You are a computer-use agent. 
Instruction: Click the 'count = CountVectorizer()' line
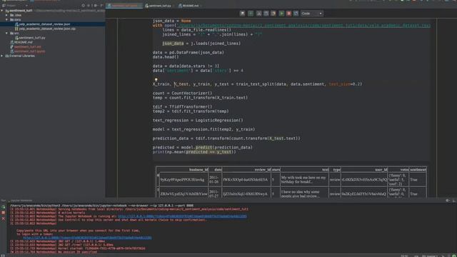183,94
